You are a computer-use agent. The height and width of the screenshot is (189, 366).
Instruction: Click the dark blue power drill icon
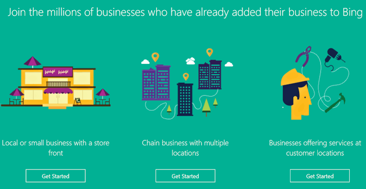334,56
